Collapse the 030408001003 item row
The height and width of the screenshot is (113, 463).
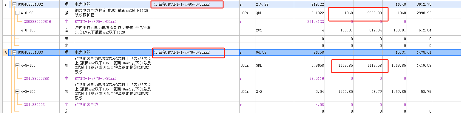pyautogui.click(x=14, y=52)
